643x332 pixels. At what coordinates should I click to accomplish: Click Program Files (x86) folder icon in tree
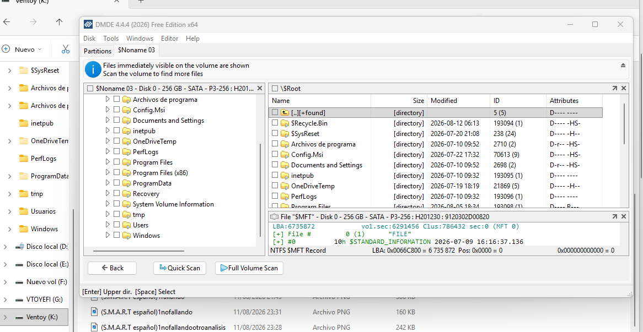coord(126,173)
